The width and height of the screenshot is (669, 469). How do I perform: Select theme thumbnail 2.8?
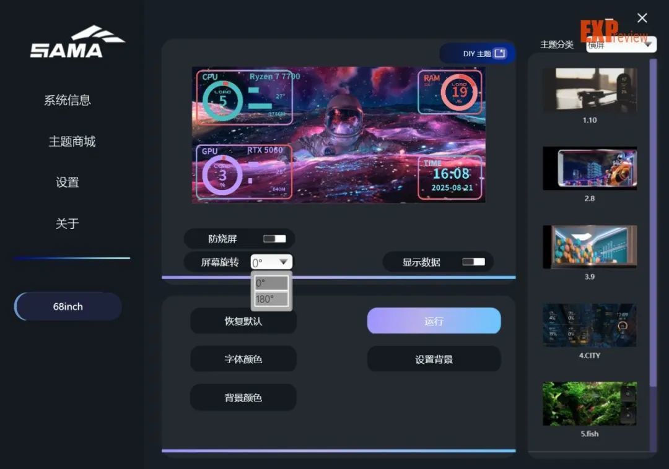590,169
